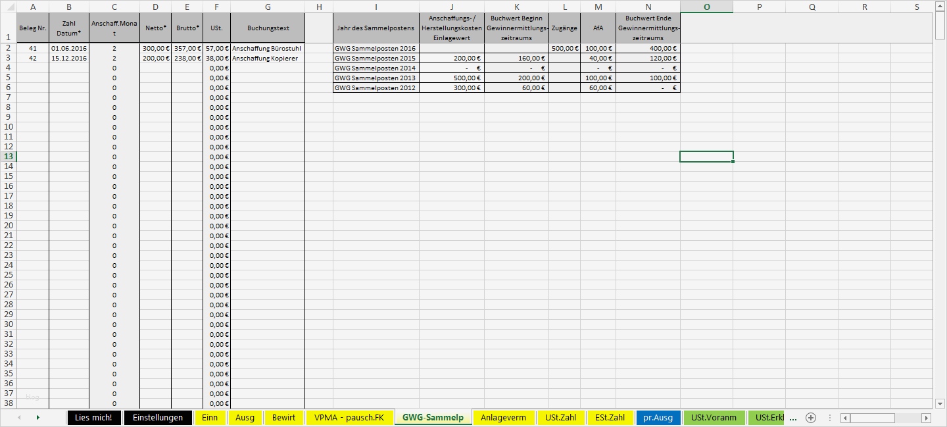Select the Bewirt sheet tab
947x427 pixels.
pos(283,417)
